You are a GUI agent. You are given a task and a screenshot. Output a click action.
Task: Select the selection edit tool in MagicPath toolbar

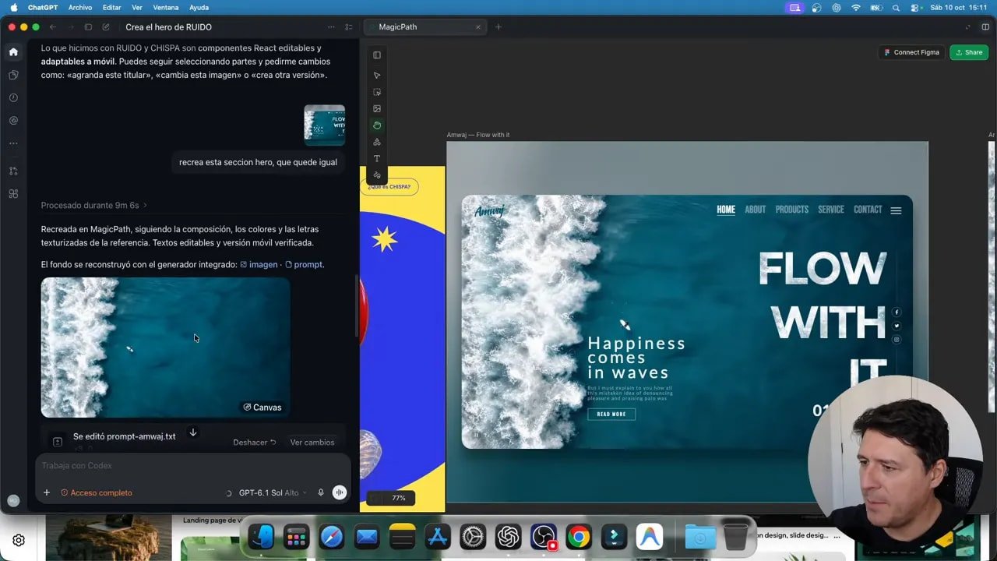tap(377, 92)
